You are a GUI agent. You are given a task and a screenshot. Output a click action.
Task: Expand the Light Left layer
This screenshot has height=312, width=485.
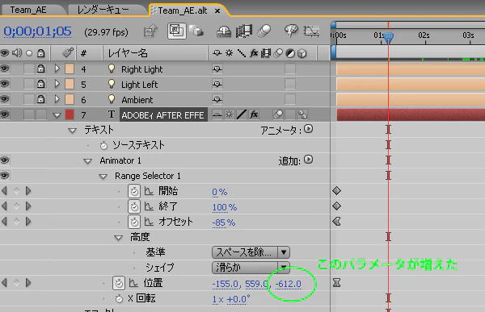tap(57, 84)
